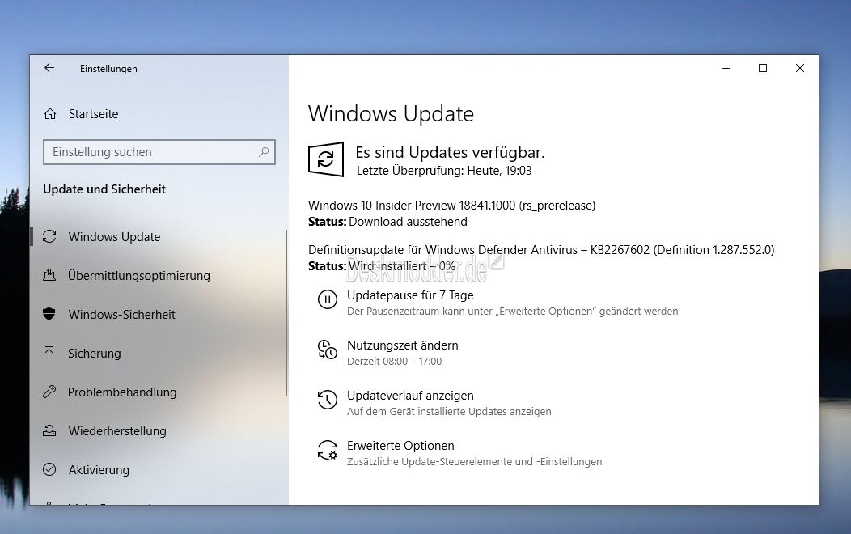Click the Definitionsupdate KB2267602 entry
The height and width of the screenshot is (534, 851).
pyautogui.click(x=541, y=250)
